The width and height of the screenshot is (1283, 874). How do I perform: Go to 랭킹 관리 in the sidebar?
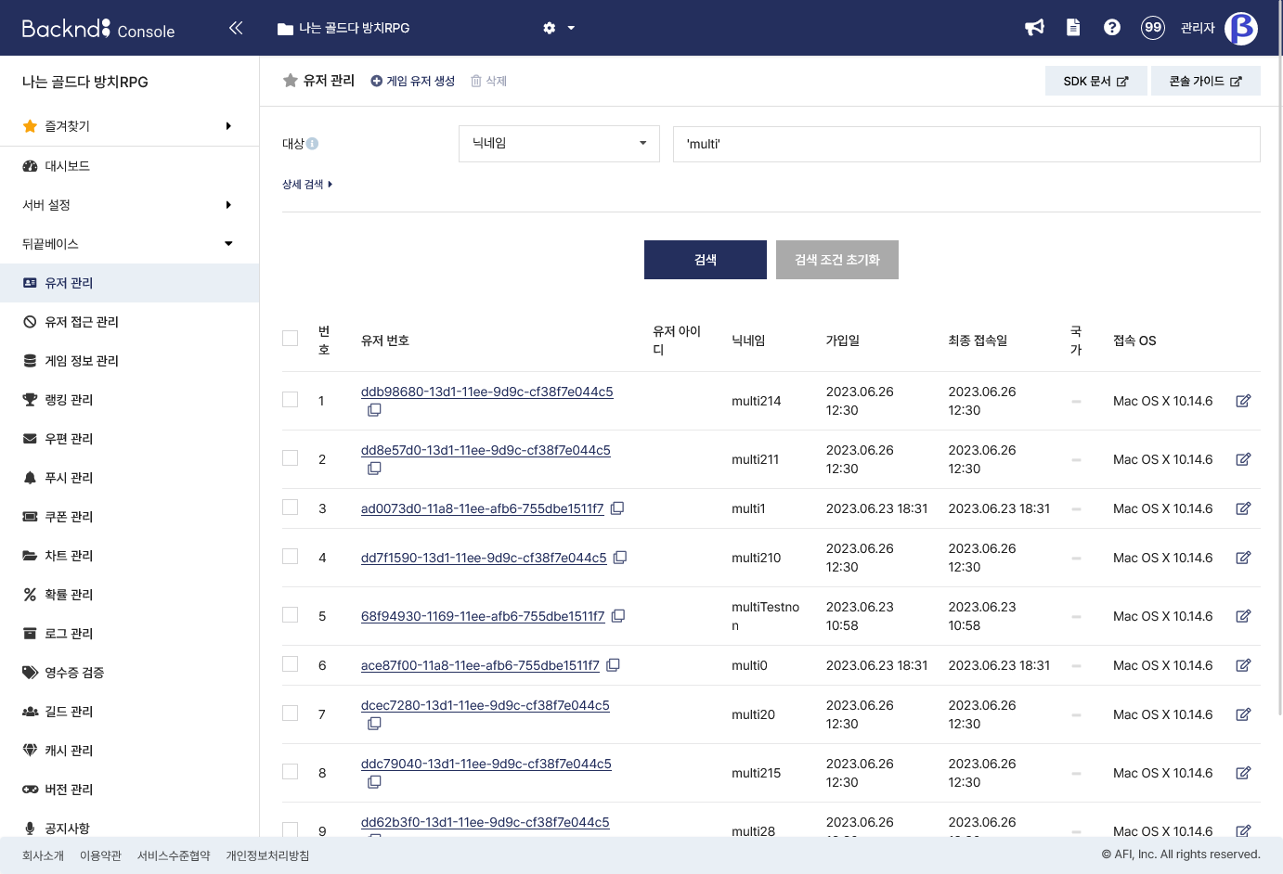click(x=129, y=400)
